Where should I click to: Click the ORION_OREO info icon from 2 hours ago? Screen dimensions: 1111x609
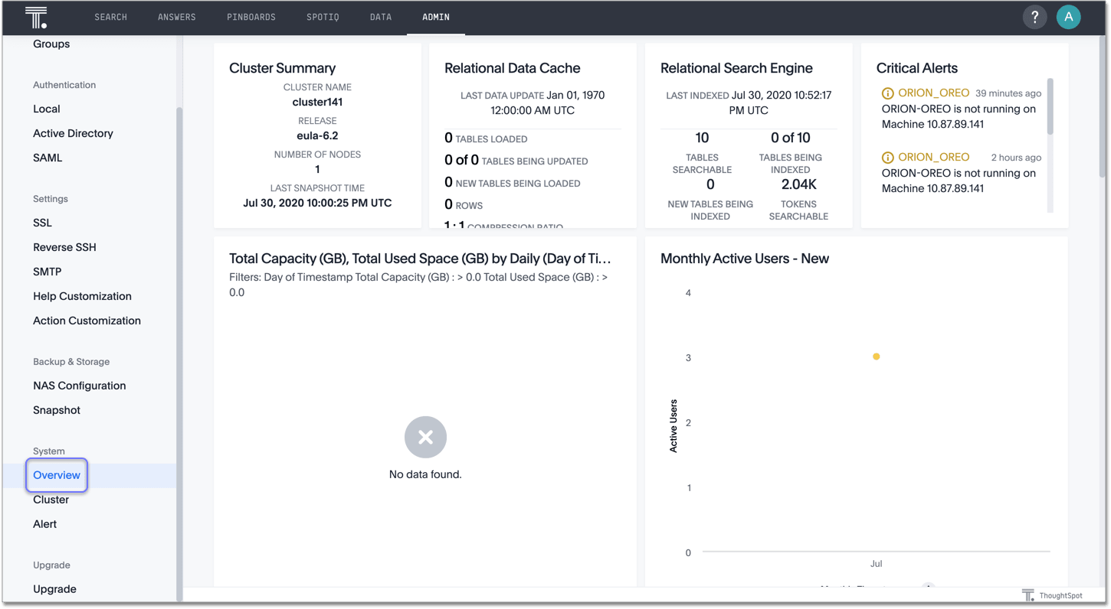click(x=887, y=158)
